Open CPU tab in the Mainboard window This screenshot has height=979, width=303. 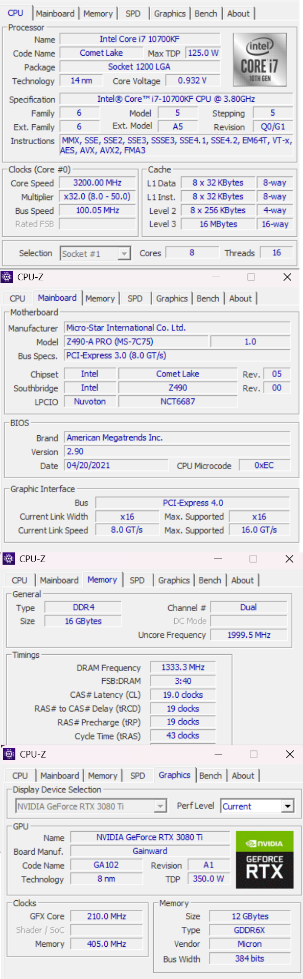[17, 298]
